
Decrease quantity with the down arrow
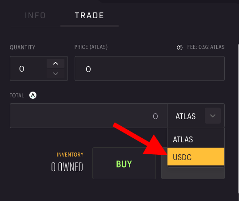tap(56, 74)
